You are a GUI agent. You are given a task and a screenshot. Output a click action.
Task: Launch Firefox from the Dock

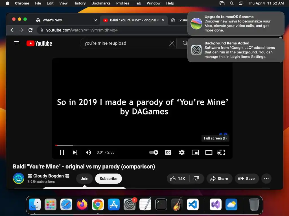point(82,204)
